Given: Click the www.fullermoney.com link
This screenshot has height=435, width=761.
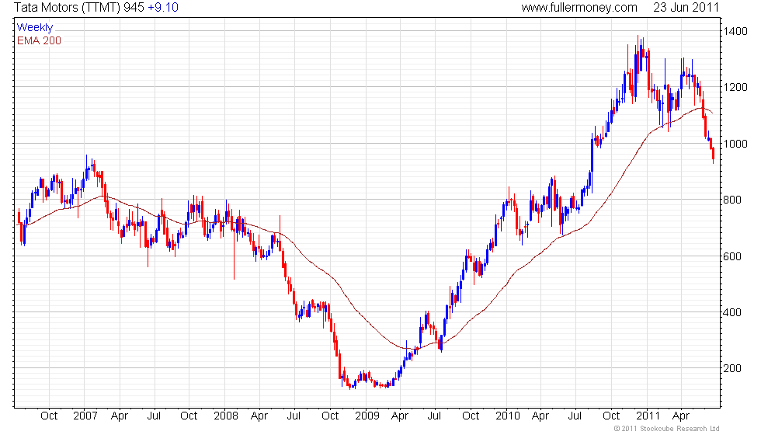Looking at the screenshot, I should [x=579, y=8].
